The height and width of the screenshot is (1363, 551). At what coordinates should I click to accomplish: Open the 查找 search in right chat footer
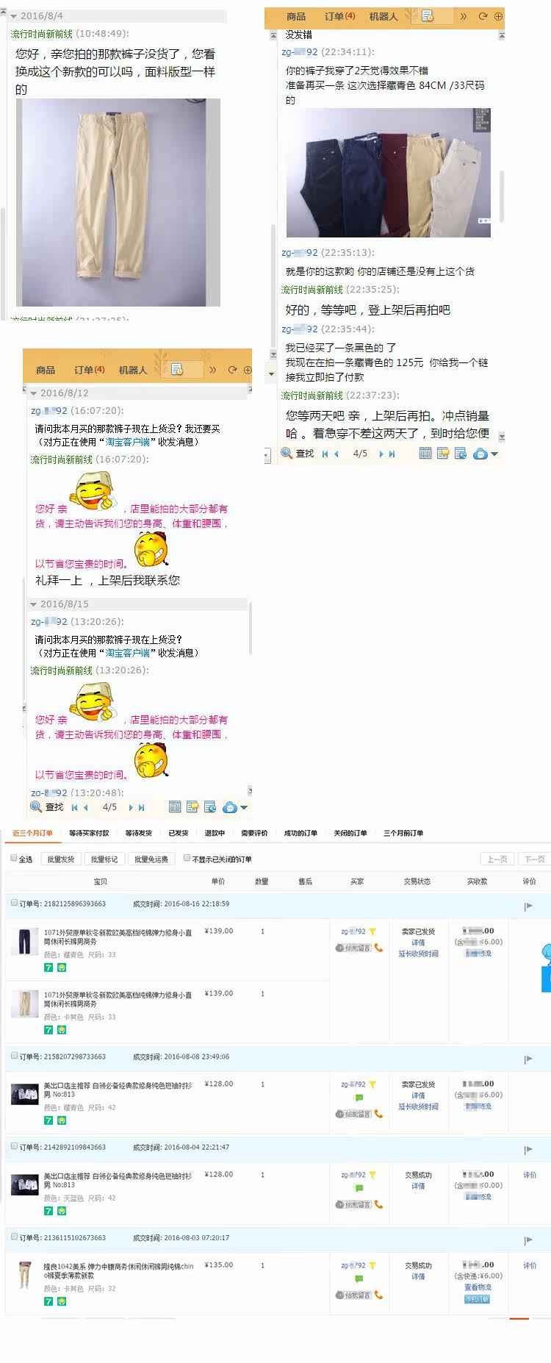click(298, 454)
